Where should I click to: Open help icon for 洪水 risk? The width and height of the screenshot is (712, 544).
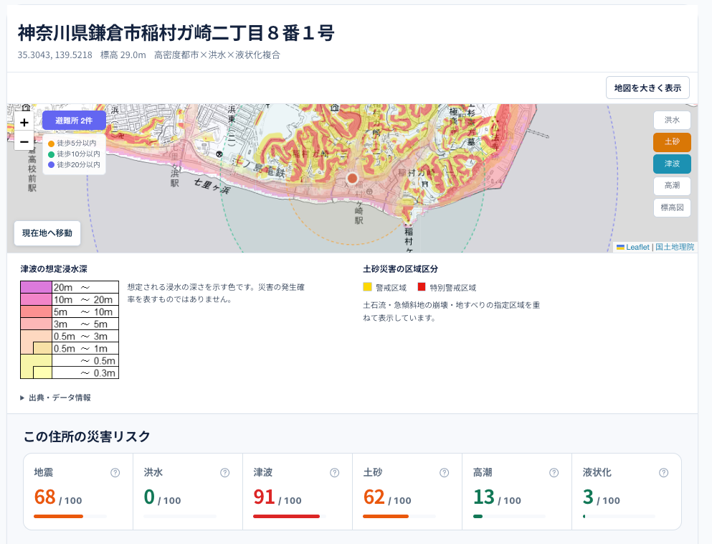pyautogui.click(x=224, y=473)
